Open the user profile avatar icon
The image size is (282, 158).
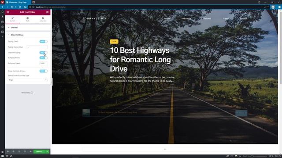click(x=273, y=7)
